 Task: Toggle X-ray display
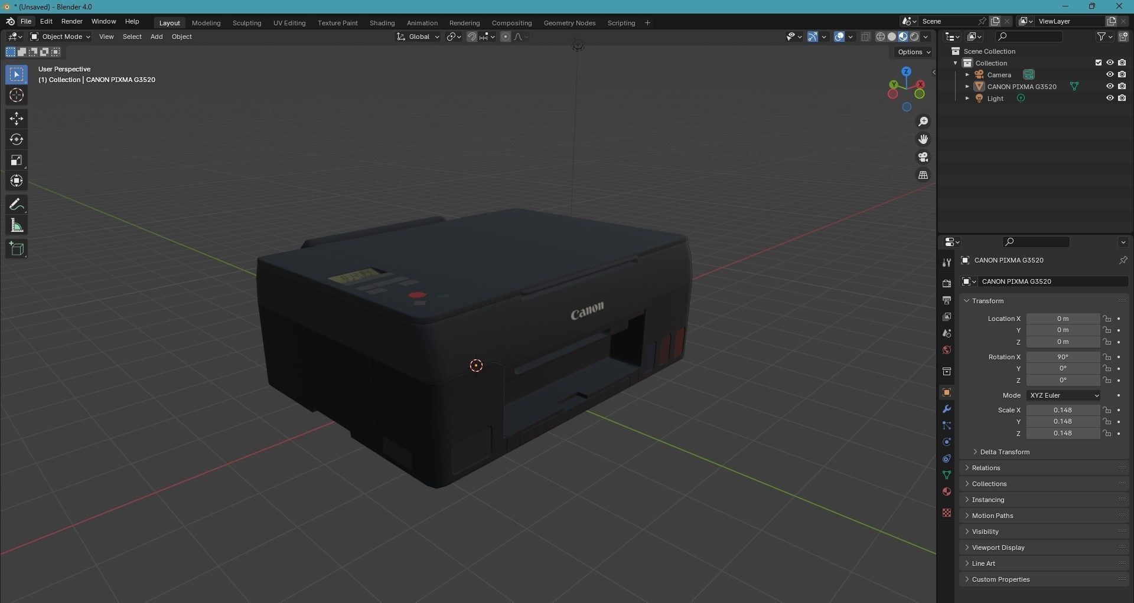[866, 37]
